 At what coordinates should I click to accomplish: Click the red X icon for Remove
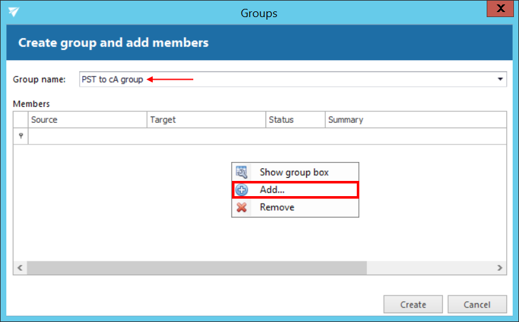[241, 207]
